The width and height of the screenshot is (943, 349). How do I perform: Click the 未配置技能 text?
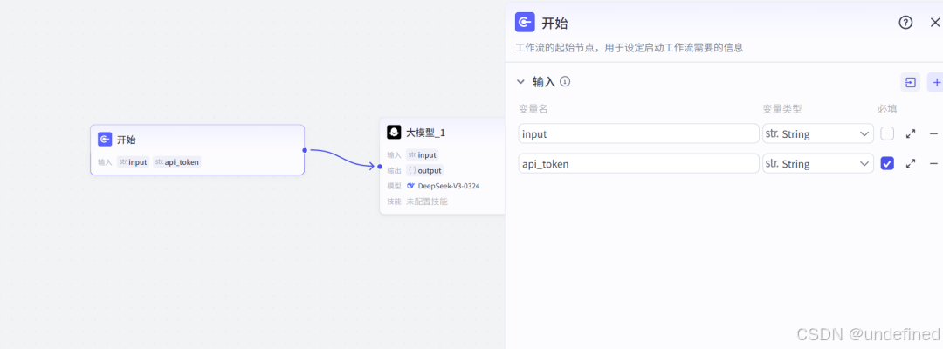(427, 202)
